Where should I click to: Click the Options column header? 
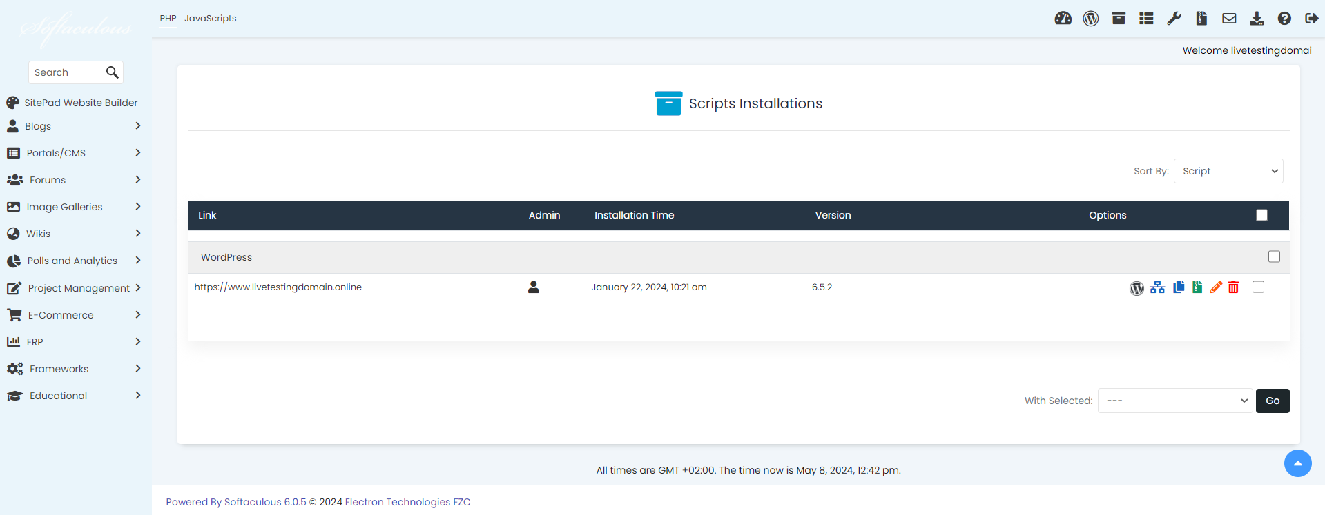click(1108, 215)
